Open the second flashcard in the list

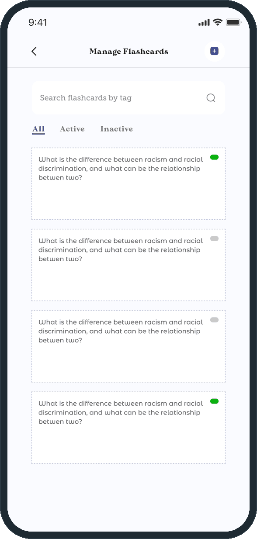(128, 265)
